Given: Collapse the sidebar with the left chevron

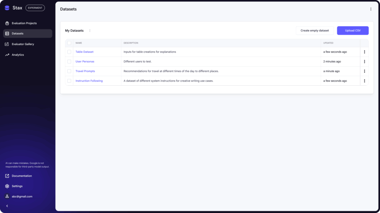Looking at the screenshot, I should point(7,206).
